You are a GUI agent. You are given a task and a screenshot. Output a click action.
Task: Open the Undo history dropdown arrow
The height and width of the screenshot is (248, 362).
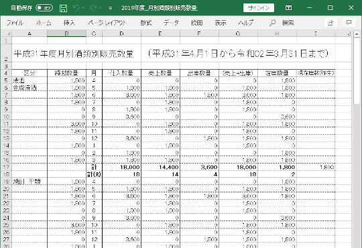[x=83, y=8]
